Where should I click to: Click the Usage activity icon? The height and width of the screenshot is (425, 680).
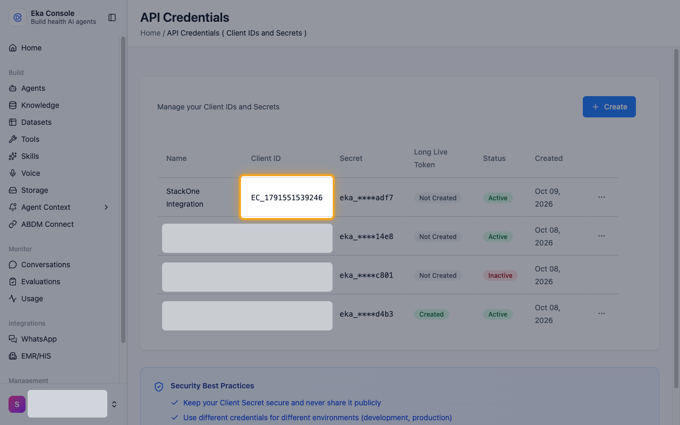13,299
